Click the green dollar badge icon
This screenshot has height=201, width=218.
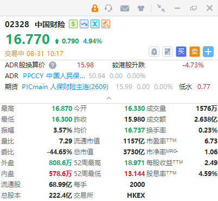73,24
